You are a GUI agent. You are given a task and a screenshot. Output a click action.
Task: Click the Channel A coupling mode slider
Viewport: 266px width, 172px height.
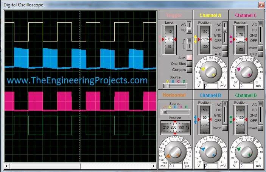(225, 33)
